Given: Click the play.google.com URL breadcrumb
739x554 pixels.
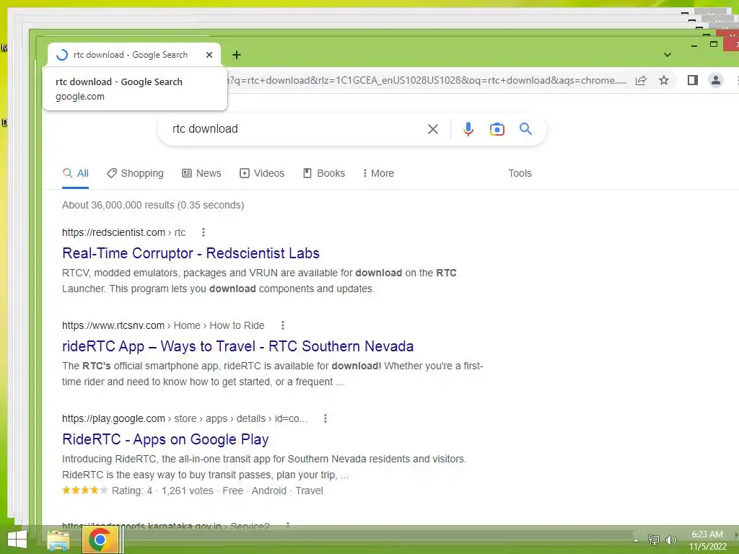Looking at the screenshot, I should [185, 418].
